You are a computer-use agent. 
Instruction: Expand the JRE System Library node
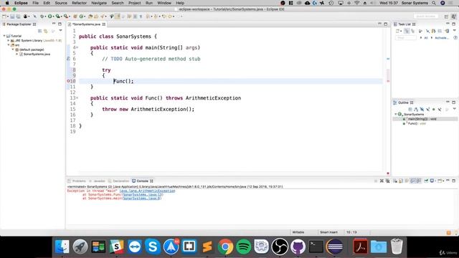pyautogui.click(x=9, y=40)
